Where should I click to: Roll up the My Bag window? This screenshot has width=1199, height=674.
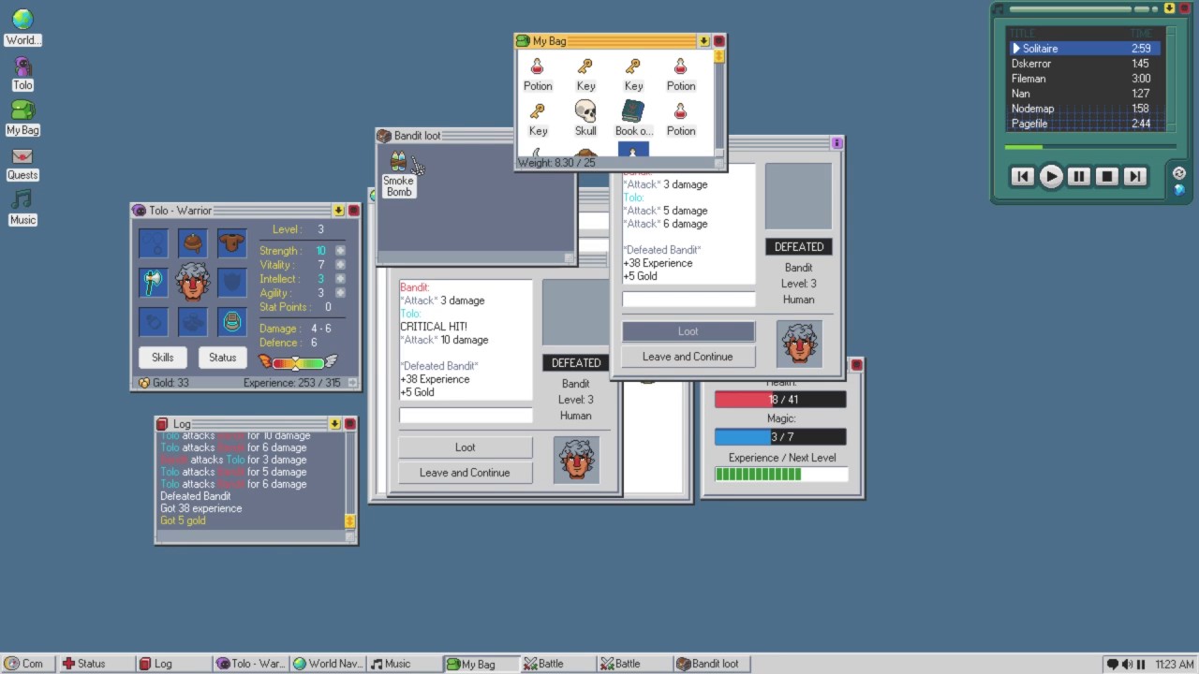pos(703,41)
